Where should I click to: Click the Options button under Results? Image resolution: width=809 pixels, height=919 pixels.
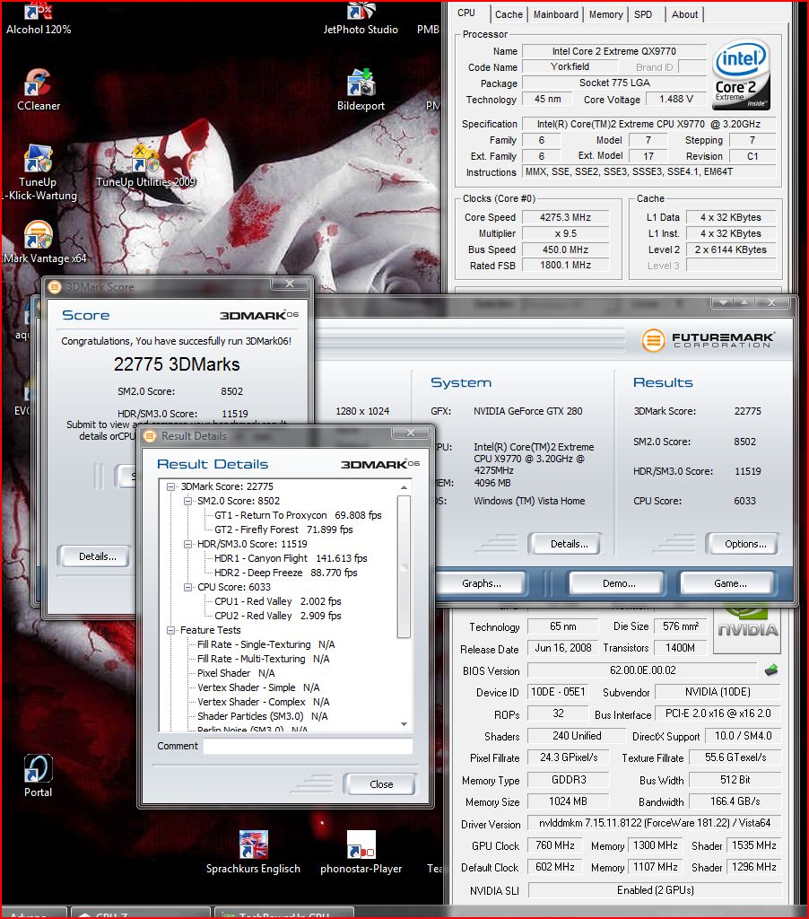[745, 544]
